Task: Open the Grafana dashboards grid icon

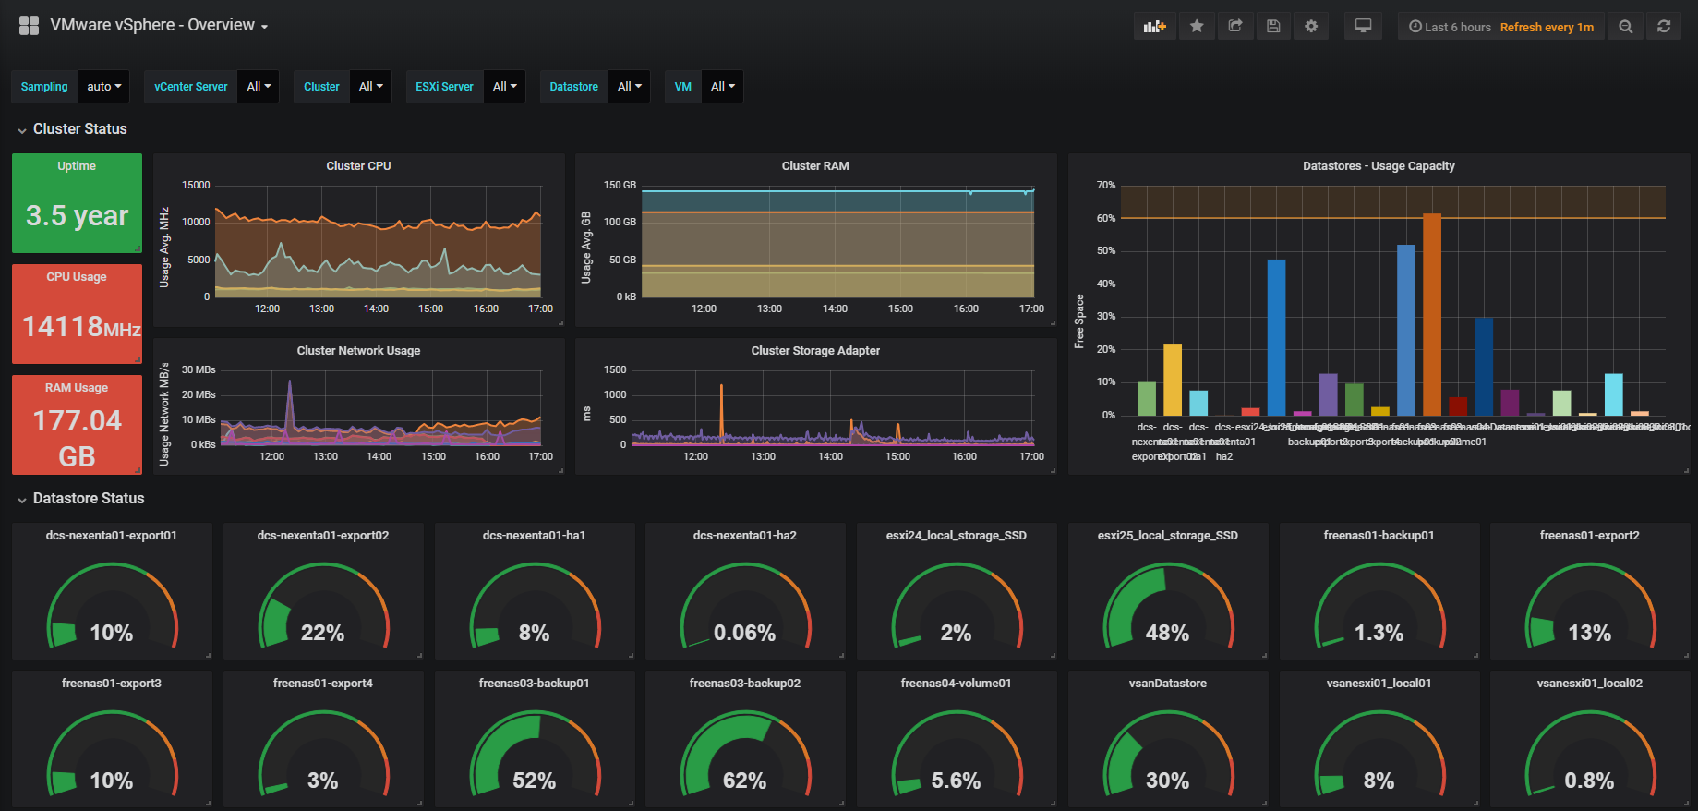Action: pos(29,26)
